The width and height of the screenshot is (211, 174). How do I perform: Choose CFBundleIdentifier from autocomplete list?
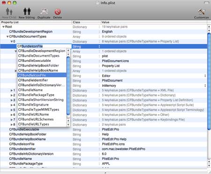pos(42,80)
